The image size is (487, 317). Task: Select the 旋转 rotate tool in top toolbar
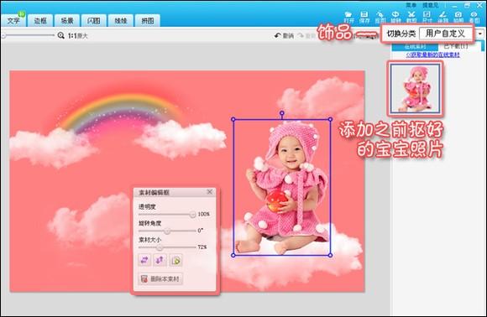tap(395, 17)
